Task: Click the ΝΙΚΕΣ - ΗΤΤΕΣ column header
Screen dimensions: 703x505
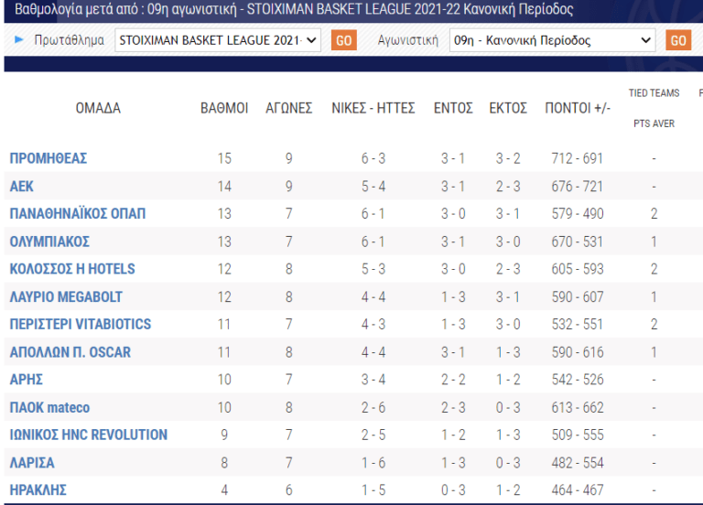Action: pos(373,108)
